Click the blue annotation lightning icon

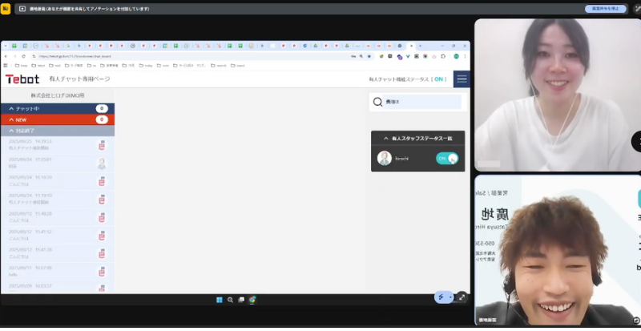coord(440,297)
